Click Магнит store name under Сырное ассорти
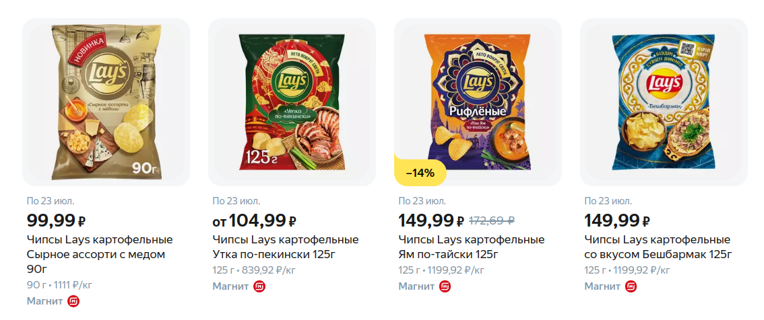The image size is (764, 320). pyautogui.click(x=44, y=301)
